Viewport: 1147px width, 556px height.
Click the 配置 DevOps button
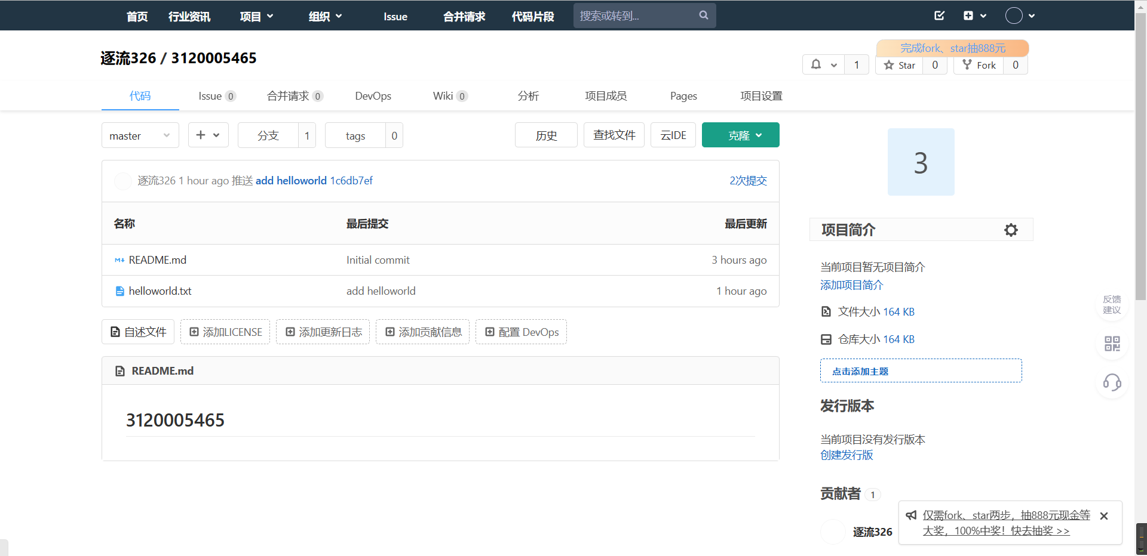coord(522,332)
